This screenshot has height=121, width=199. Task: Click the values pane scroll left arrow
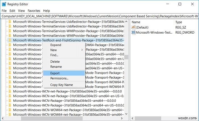(132, 118)
